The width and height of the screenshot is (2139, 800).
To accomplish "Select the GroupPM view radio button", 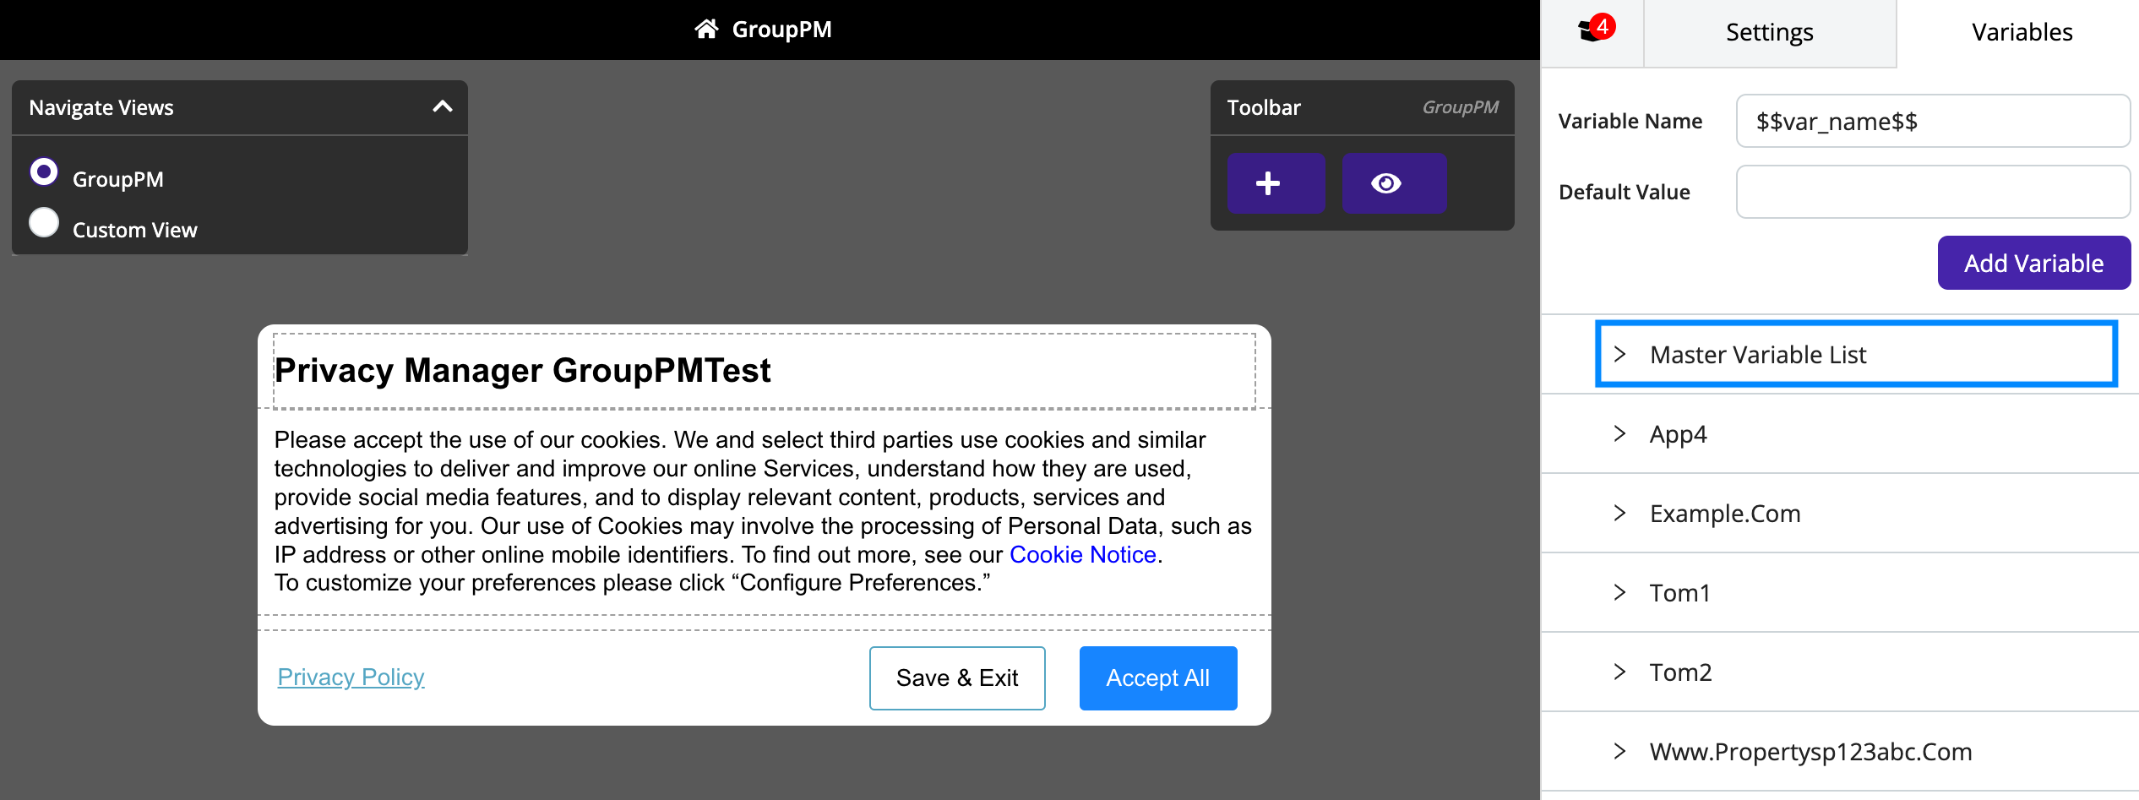I will 44,172.
